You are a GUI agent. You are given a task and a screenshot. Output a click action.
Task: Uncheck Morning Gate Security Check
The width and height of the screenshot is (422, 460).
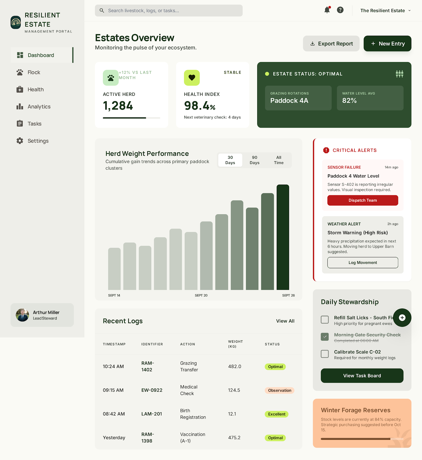click(x=325, y=337)
